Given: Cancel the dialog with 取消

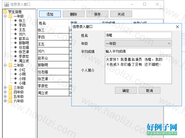Looking at the screenshot, I should pyautogui.click(x=150, y=90).
